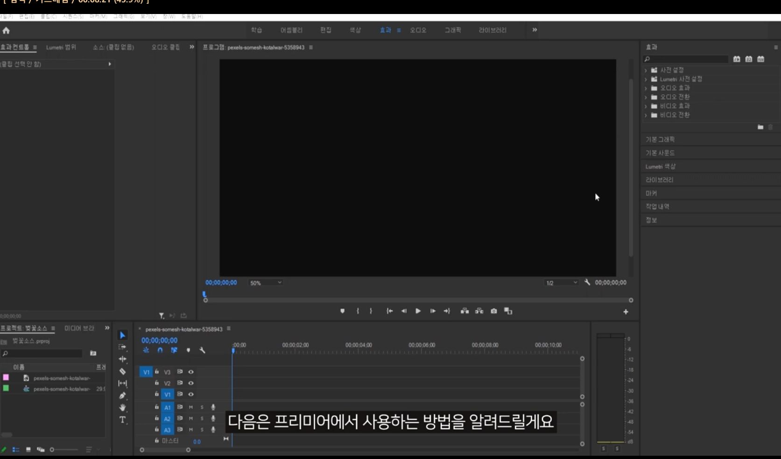Toggle V1 track output eye
This screenshot has width=781, height=459.
tap(191, 395)
